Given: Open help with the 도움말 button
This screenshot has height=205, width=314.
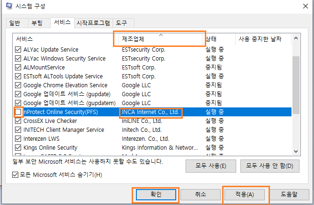Looking at the screenshot, I should [289, 194].
